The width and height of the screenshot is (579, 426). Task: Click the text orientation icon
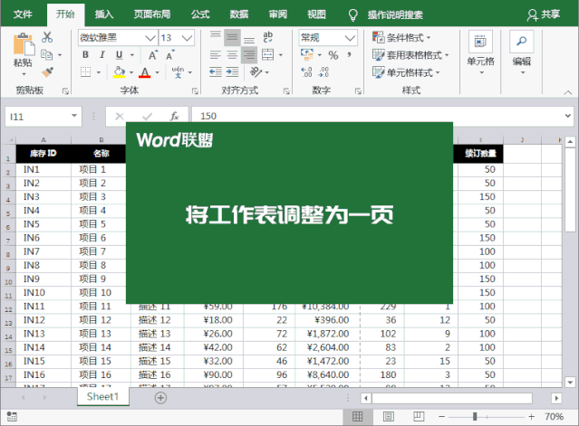[256, 71]
